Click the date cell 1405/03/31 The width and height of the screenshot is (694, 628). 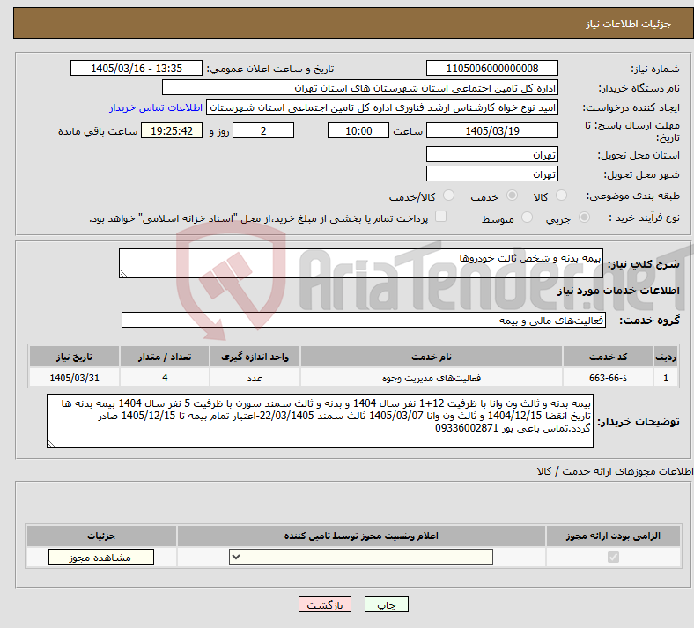coord(74,378)
